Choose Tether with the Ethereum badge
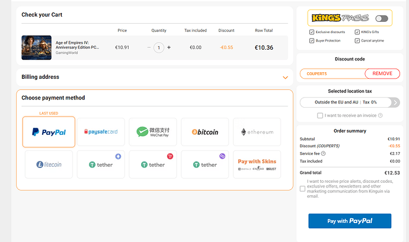Image resolution: width=409 pixels, height=242 pixels. pos(101,164)
